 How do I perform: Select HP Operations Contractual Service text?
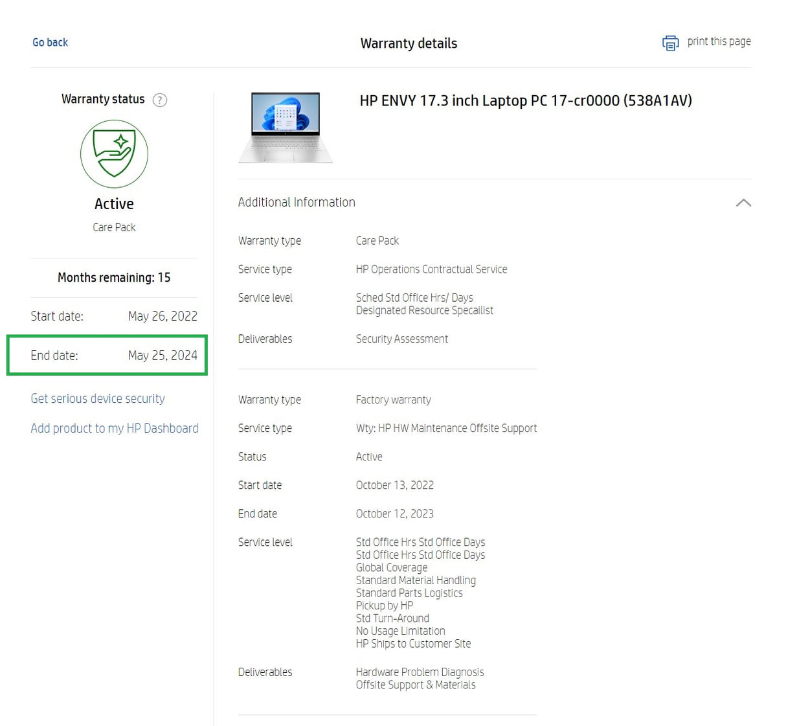[x=431, y=269]
